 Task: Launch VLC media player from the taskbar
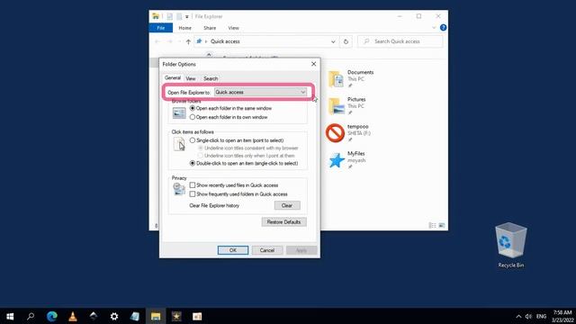[73, 316]
